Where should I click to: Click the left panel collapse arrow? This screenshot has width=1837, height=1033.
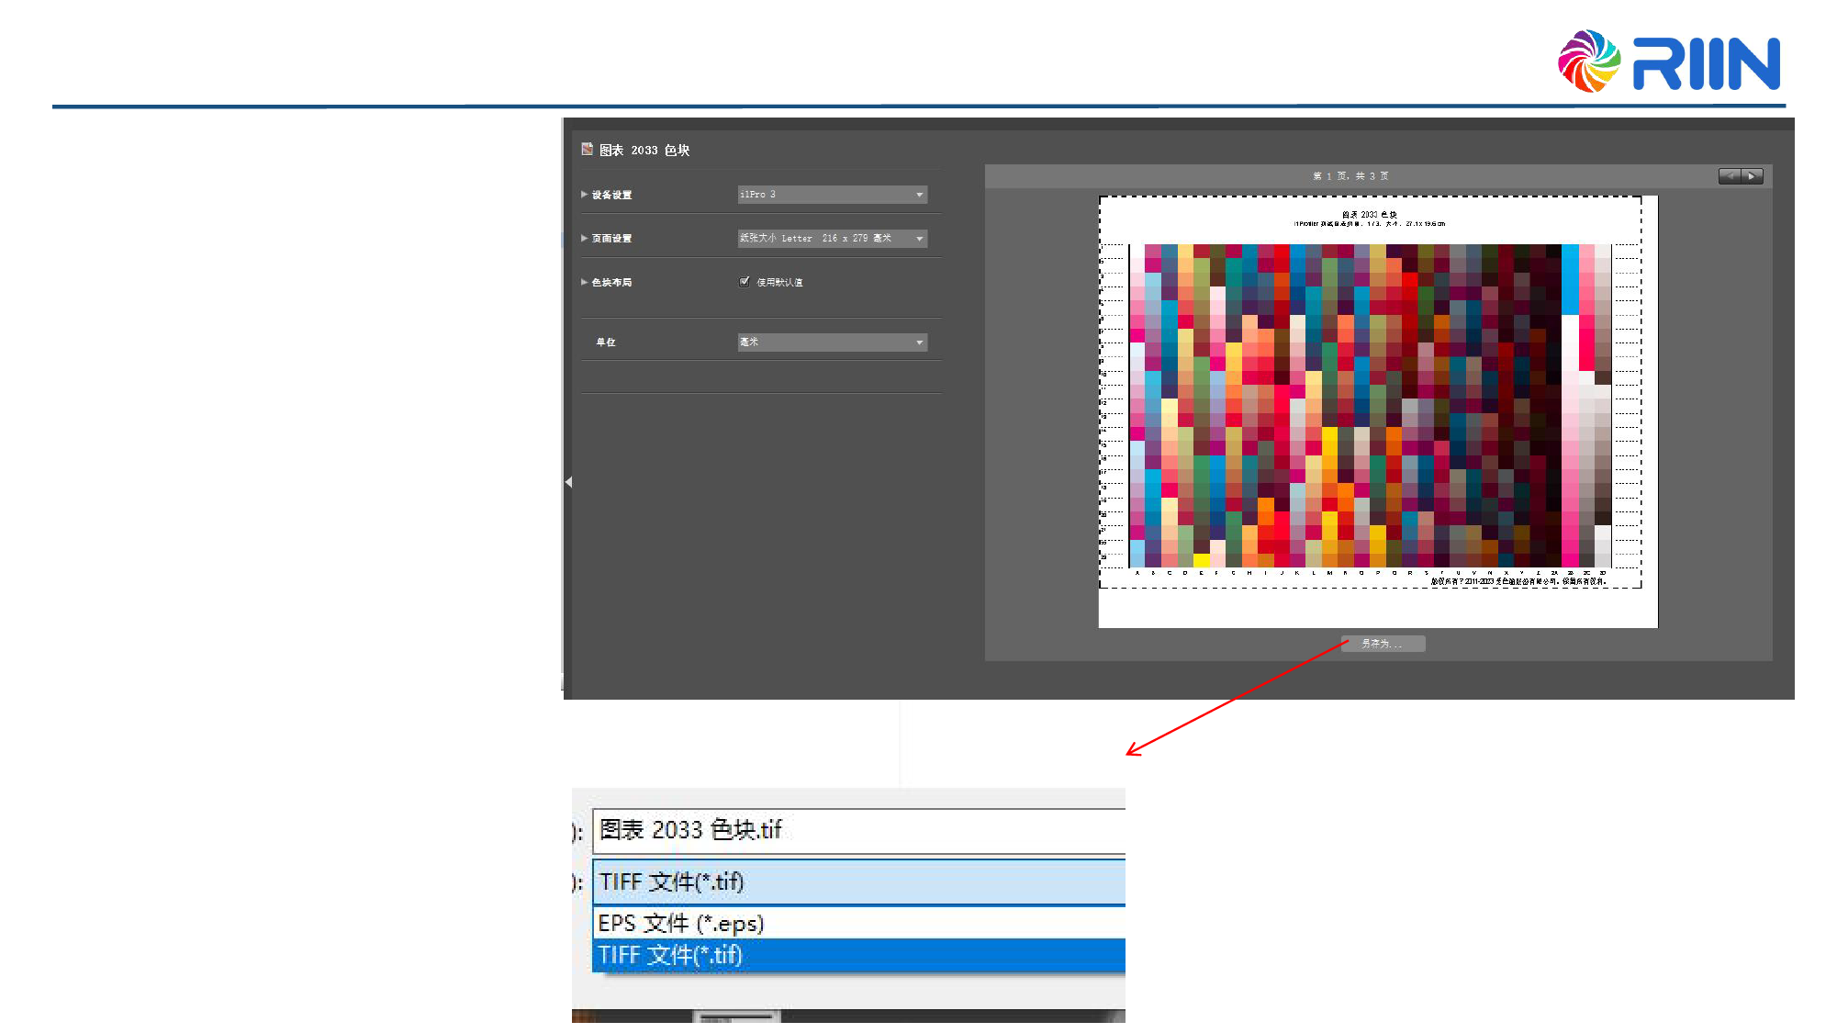pyautogui.click(x=568, y=482)
